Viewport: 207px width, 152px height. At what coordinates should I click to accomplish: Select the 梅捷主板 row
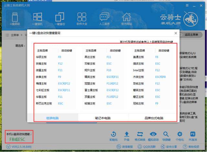point(55,84)
